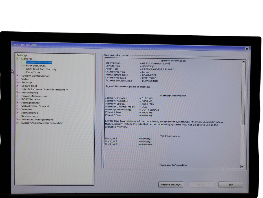Expand the Wireless node
The width and height of the screenshot is (263, 198).
pos(17,109)
